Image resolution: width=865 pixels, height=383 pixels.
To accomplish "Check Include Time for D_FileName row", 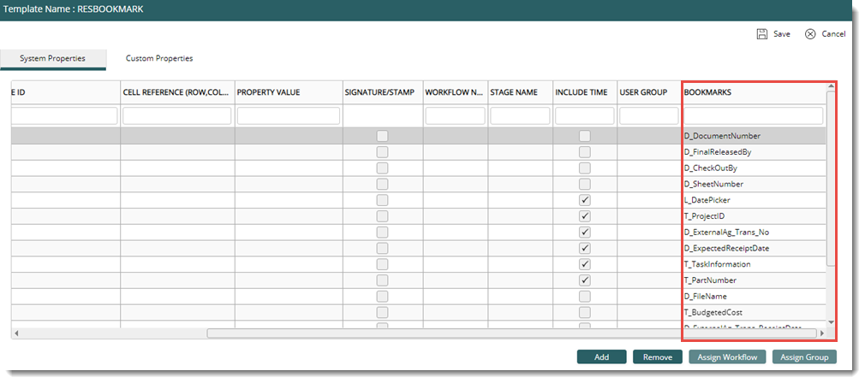I will coord(585,296).
